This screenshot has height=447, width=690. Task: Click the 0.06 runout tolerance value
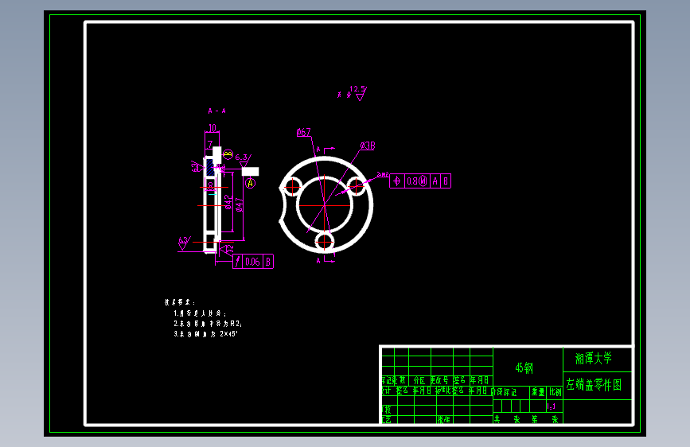tap(252, 262)
